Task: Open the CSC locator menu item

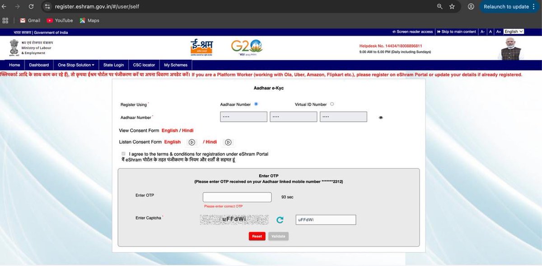Action: [144, 65]
